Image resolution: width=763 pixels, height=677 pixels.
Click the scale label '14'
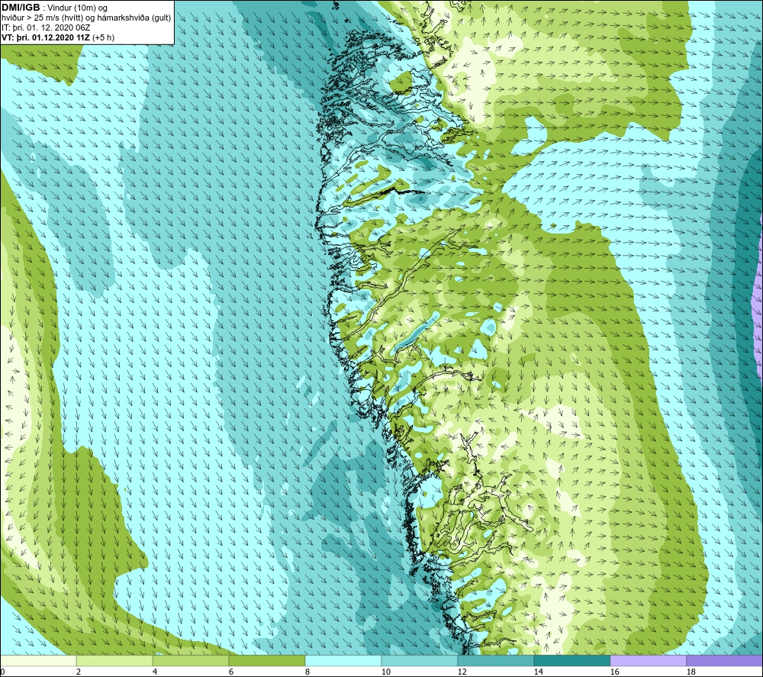(x=538, y=672)
